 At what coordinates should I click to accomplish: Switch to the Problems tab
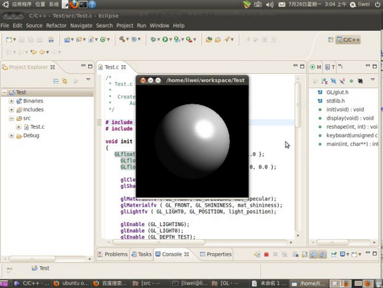click(113, 254)
